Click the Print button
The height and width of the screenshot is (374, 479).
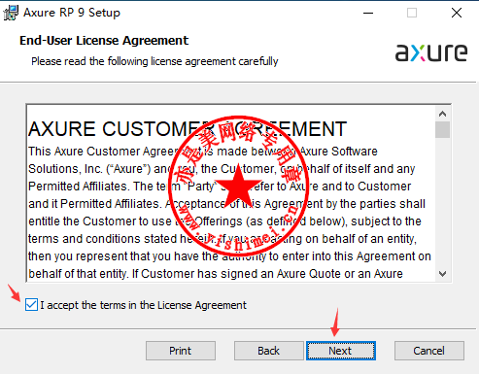181,351
